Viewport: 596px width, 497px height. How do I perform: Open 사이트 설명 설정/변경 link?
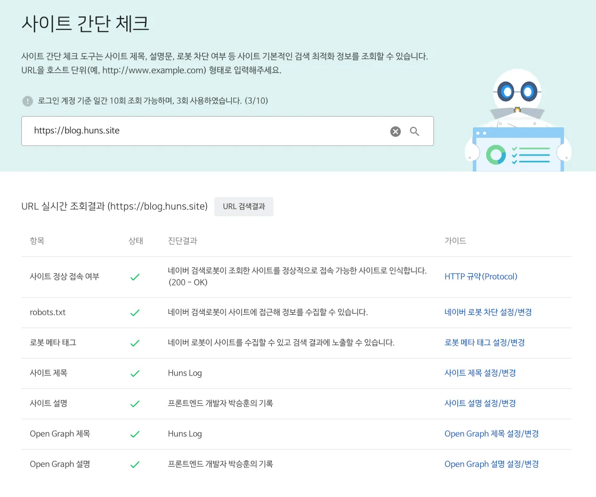point(480,404)
